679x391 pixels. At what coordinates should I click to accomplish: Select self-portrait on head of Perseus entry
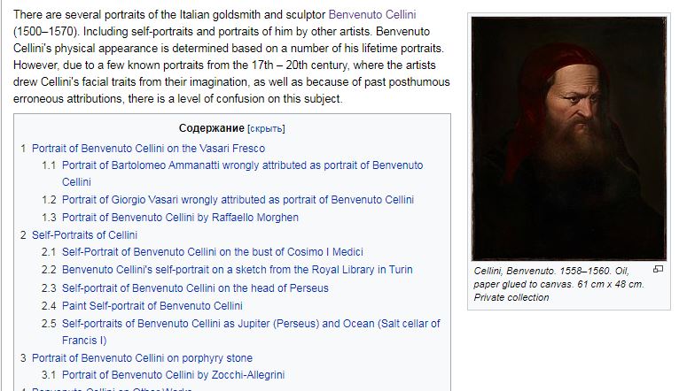[195, 288]
